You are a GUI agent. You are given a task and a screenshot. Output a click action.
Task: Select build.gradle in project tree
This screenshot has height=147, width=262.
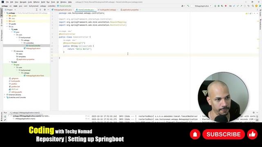(x=16, y=81)
